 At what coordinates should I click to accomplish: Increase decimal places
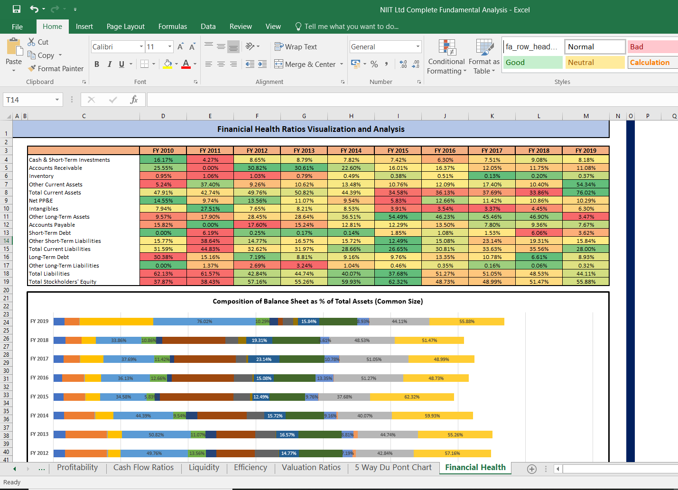coord(403,64)
